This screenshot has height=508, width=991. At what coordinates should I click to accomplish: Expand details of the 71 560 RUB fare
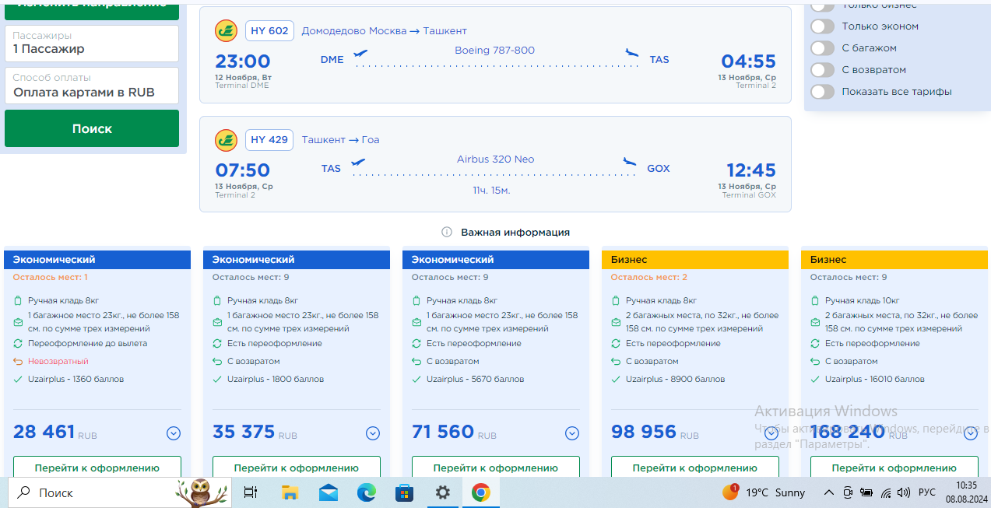pos(572,433)
